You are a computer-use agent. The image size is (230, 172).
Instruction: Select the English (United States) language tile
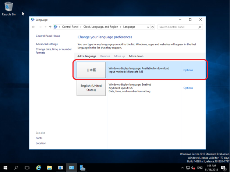click(91, 88)
